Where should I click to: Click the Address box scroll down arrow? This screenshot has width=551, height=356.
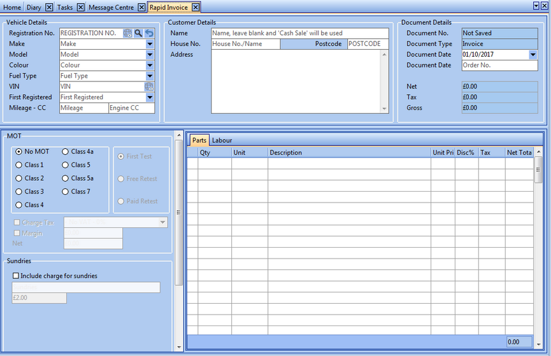tap(385, 109)
